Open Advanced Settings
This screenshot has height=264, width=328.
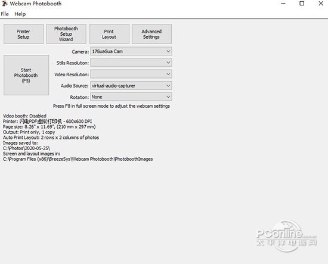[x=151, y=34]
